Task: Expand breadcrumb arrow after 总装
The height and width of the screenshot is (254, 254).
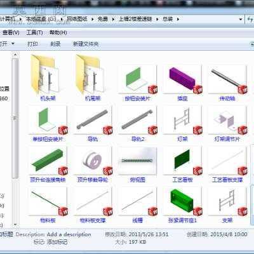Action: click(x=178, y=19)
